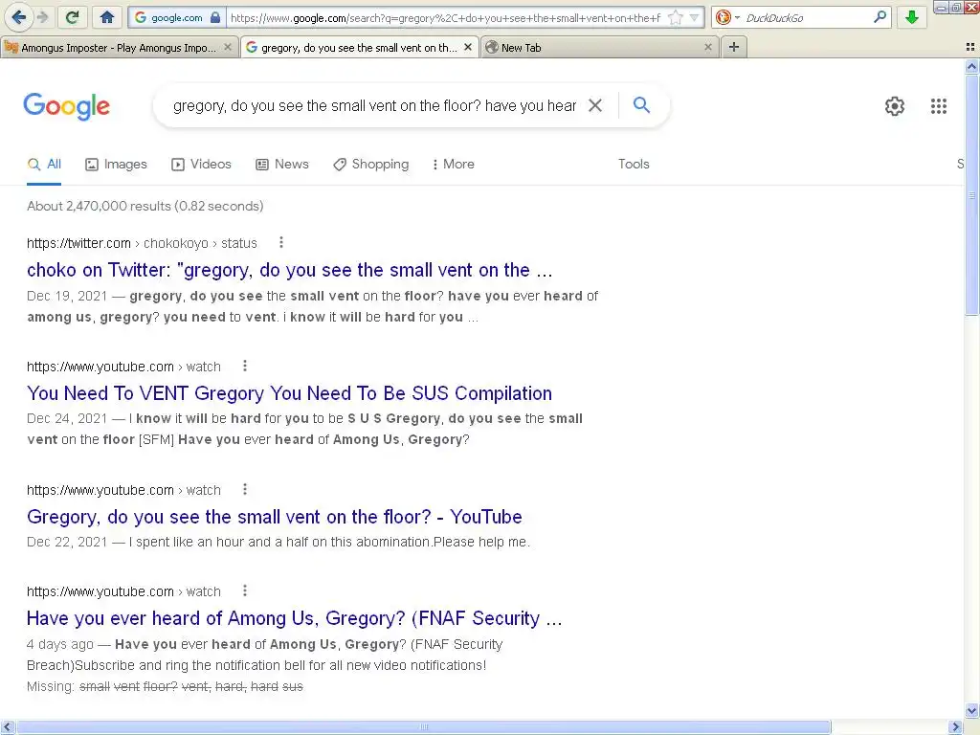Switch to Videos results
The width and height of the screenshot is (980, 735).
201,165
